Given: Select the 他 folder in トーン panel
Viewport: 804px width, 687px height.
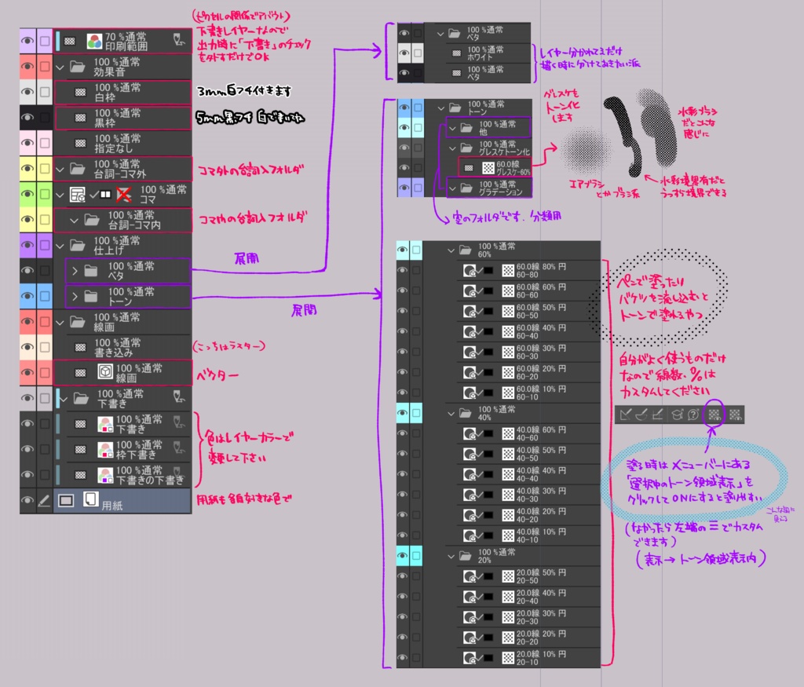Looking at the screenshot, I should click(488, 128).
